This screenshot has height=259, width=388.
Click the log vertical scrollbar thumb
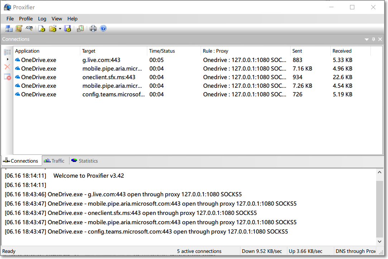coord(380,209)
